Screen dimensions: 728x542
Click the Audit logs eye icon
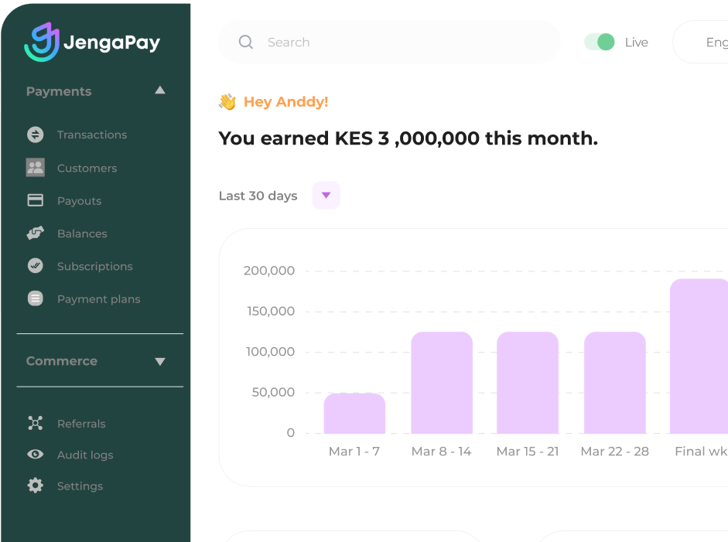point(36,455)
